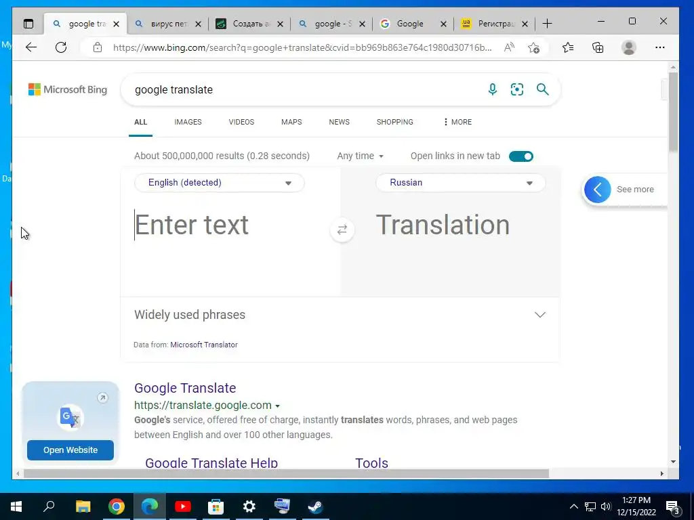Open the Google Translate result link
The image size is (694, 520).
point(185,388)
